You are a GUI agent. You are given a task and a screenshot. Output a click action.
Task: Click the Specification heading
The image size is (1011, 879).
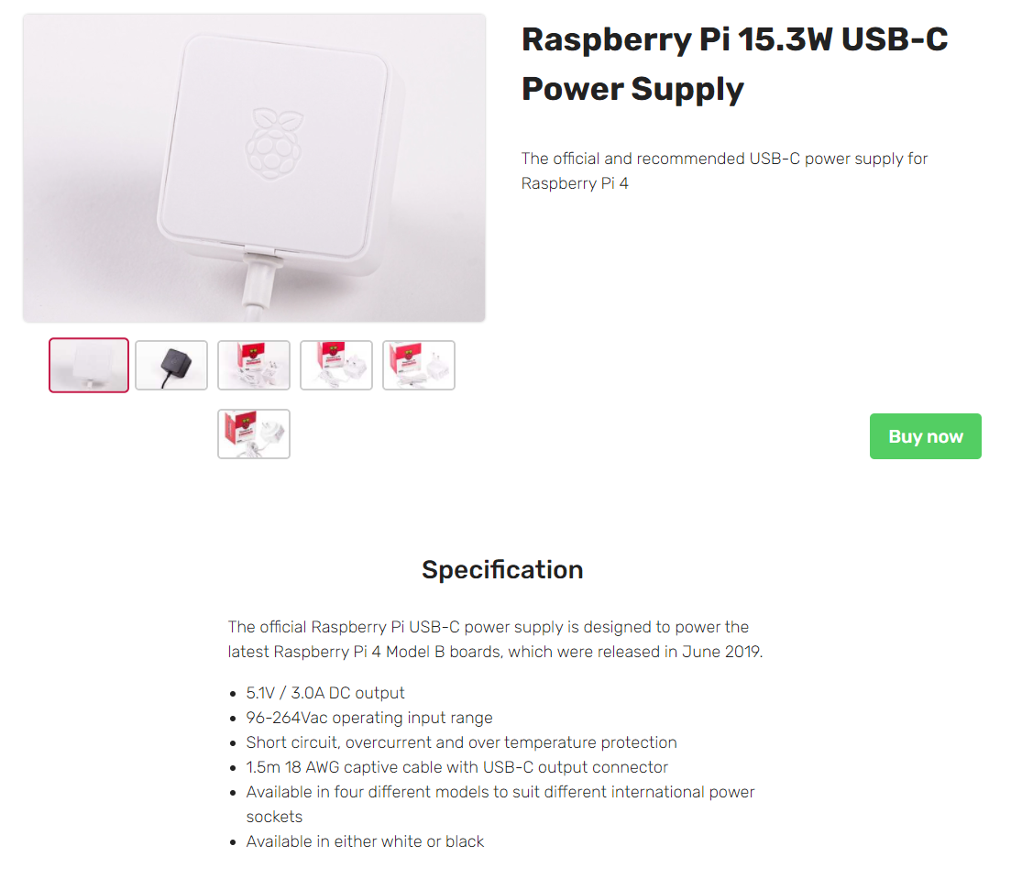(x=502, y=569)
